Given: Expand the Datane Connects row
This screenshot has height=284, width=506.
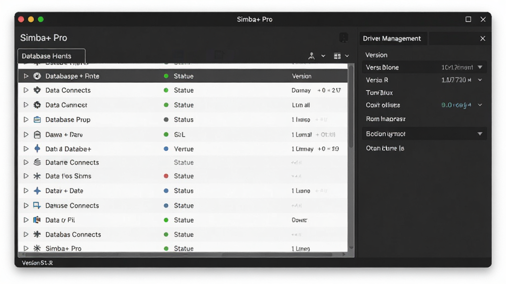Looking at the screenshot, I should click(26, 162).
